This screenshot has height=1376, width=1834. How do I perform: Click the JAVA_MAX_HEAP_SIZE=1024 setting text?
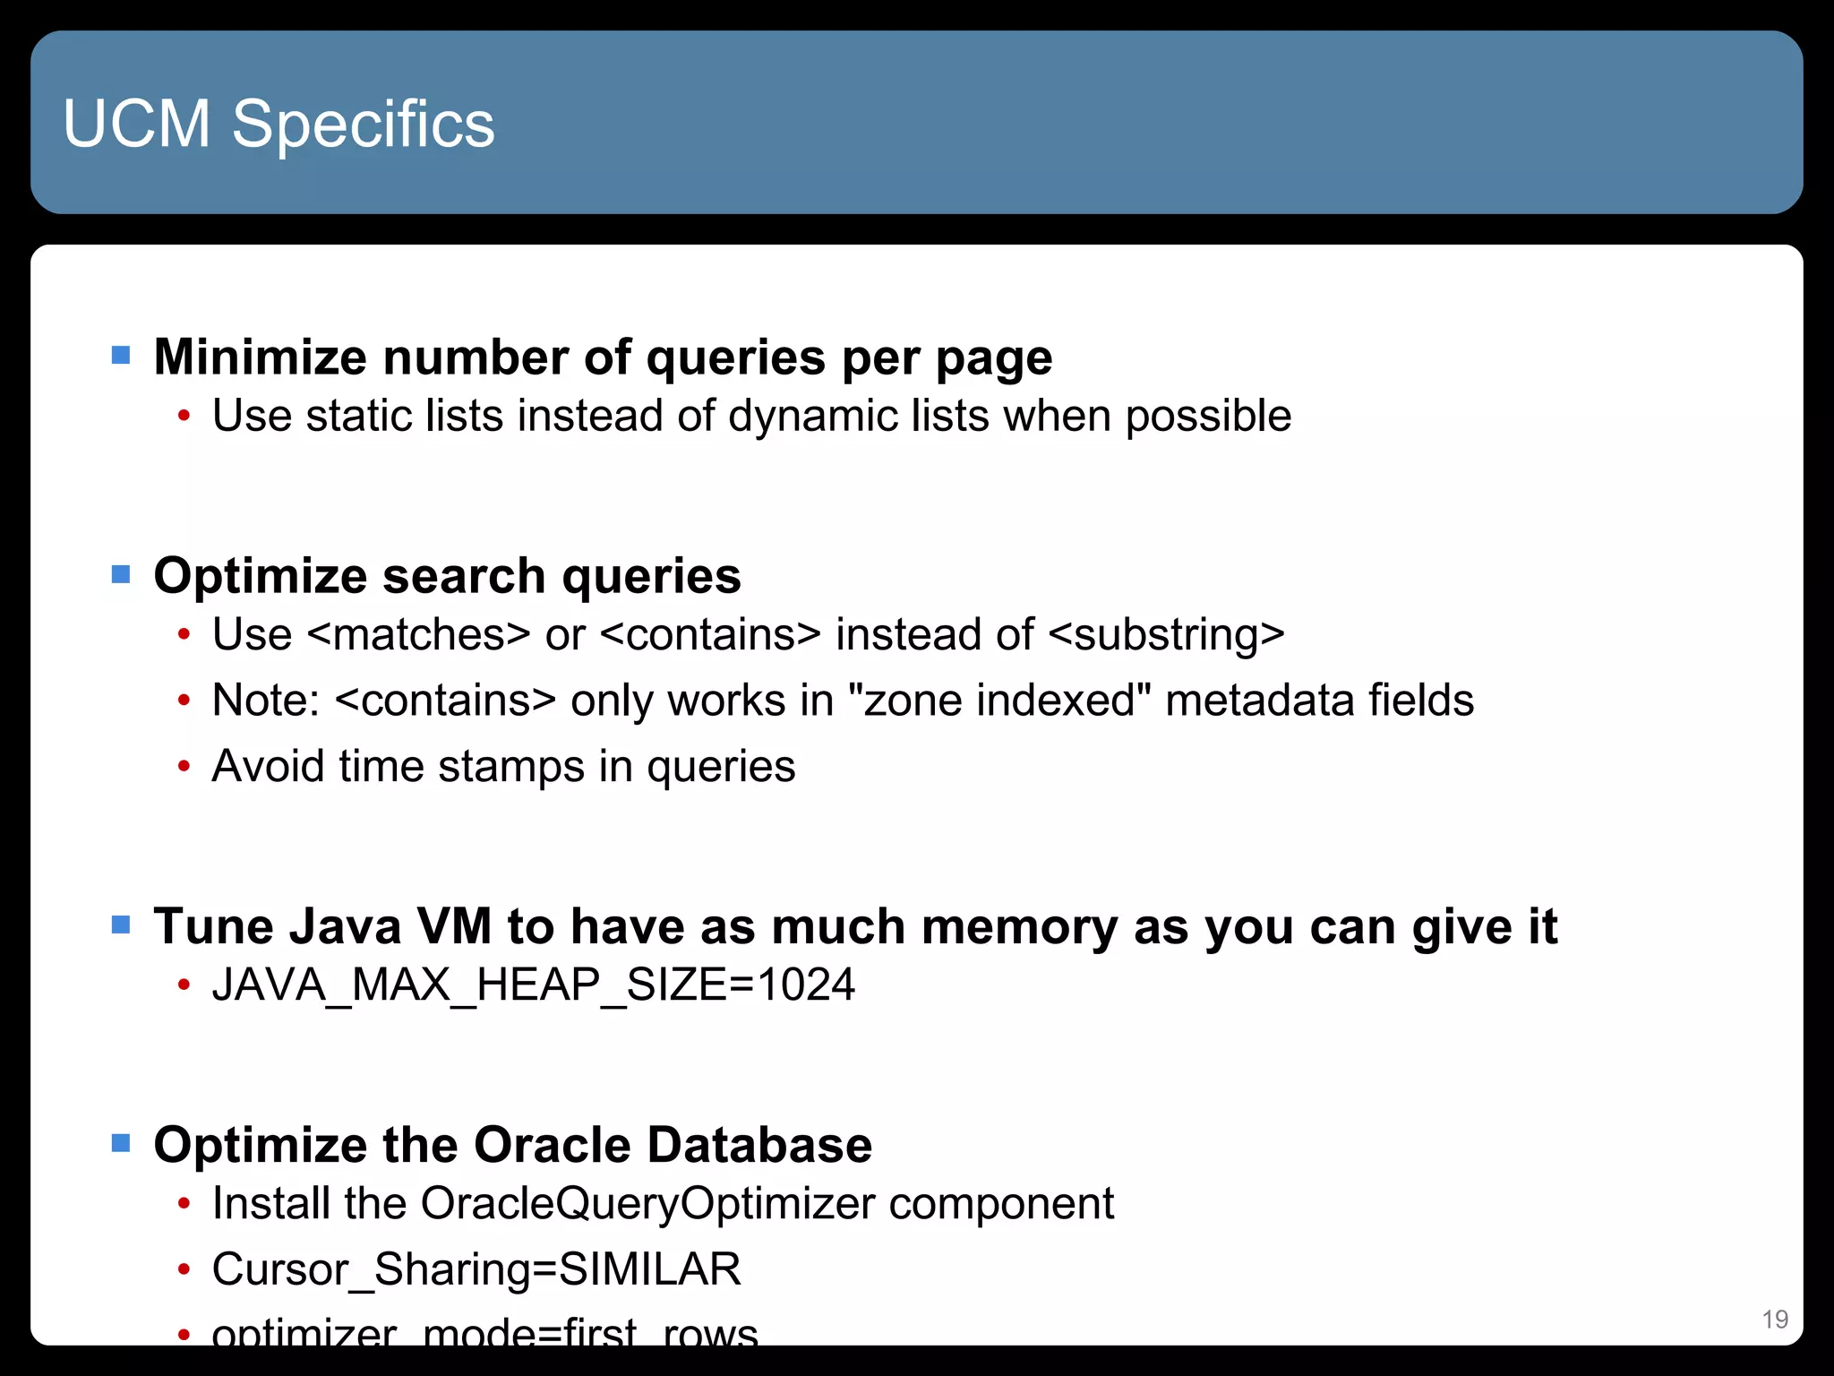pyautogui.click(x=533, y=985)
